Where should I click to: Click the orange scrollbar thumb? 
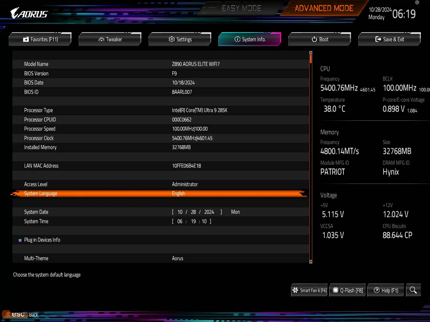311,59
